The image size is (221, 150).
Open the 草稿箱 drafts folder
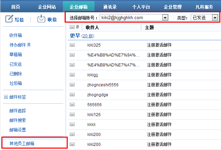16,54
